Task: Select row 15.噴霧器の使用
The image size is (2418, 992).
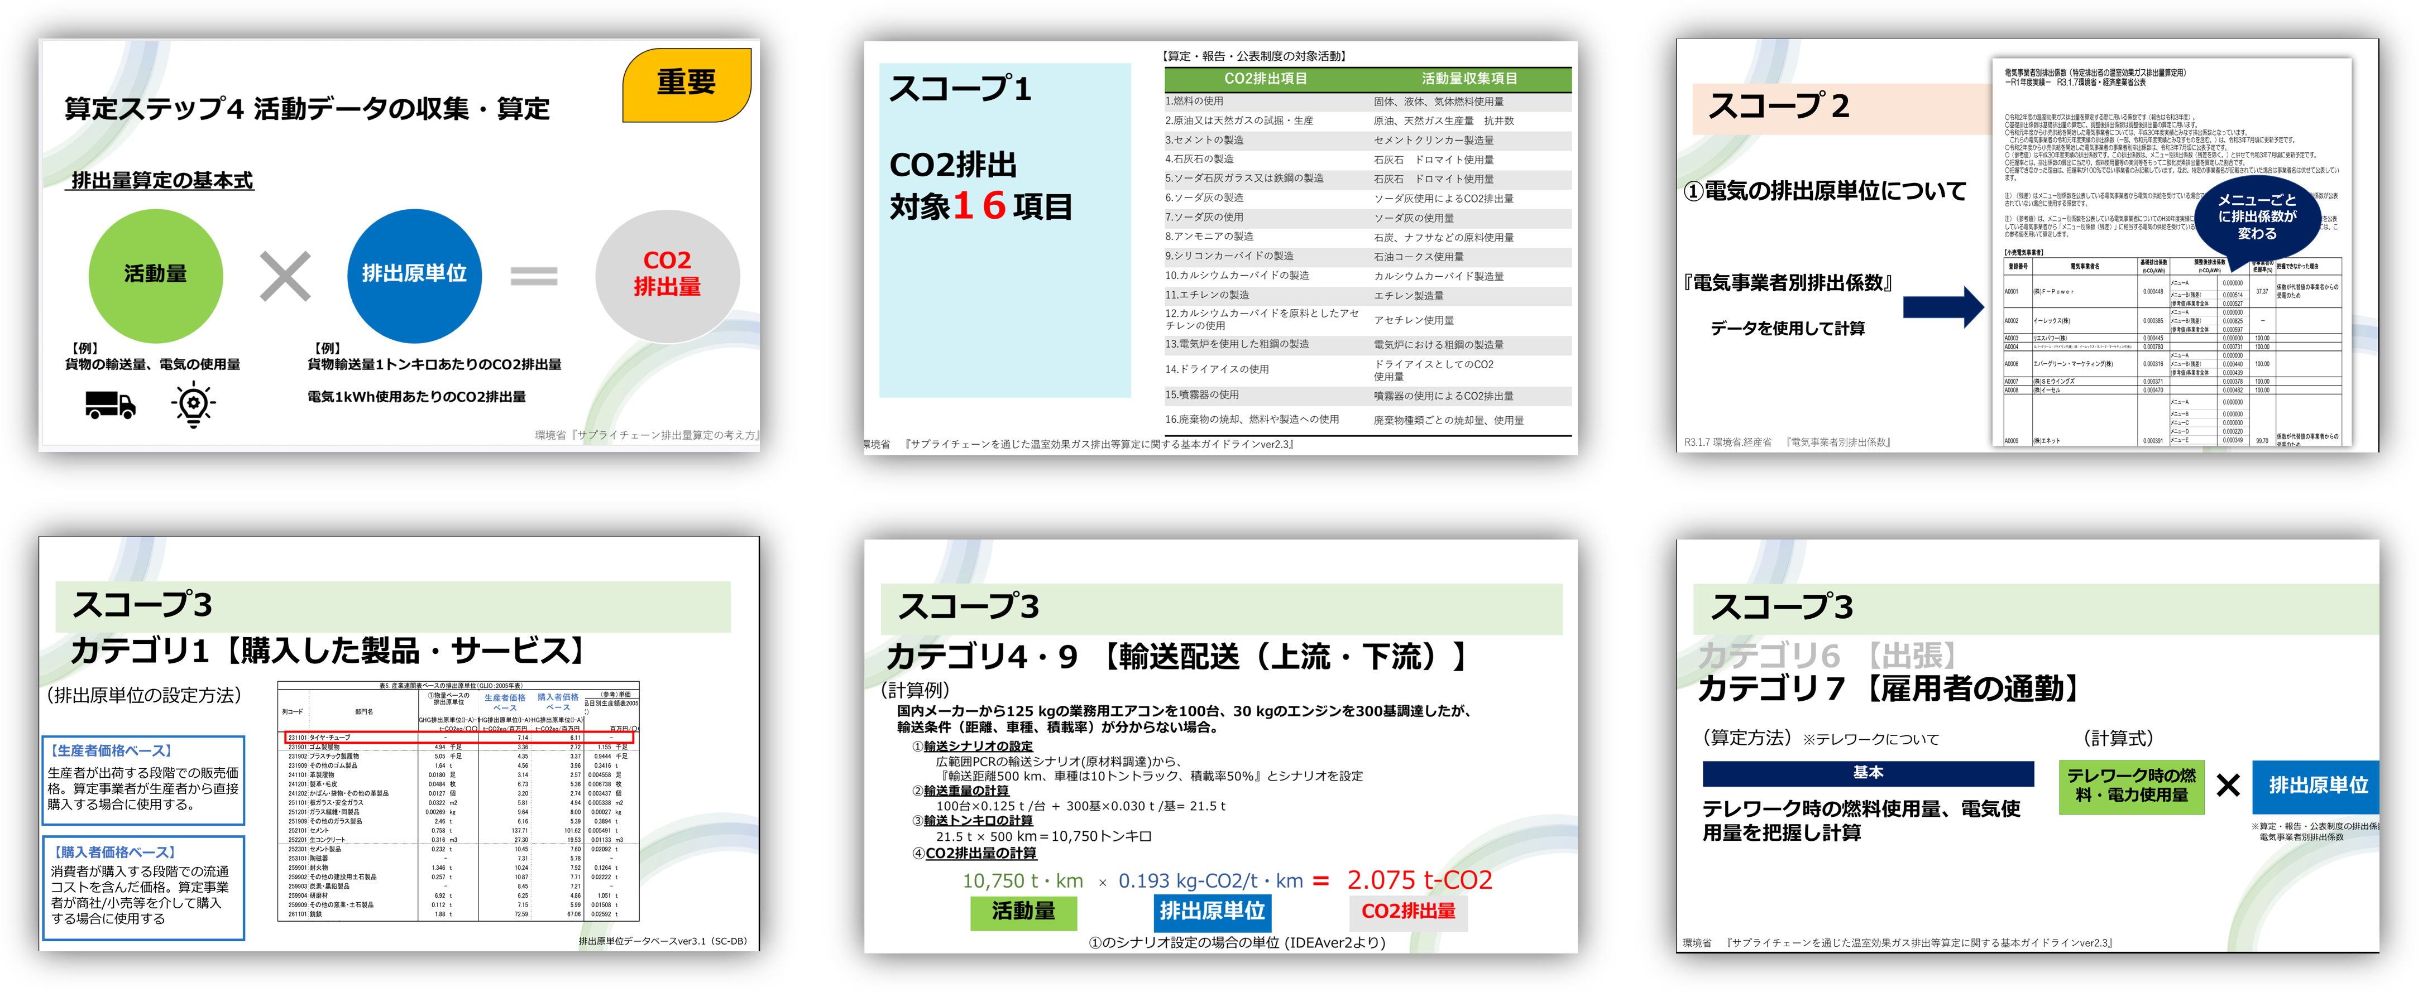Action: coord(1368,396)
